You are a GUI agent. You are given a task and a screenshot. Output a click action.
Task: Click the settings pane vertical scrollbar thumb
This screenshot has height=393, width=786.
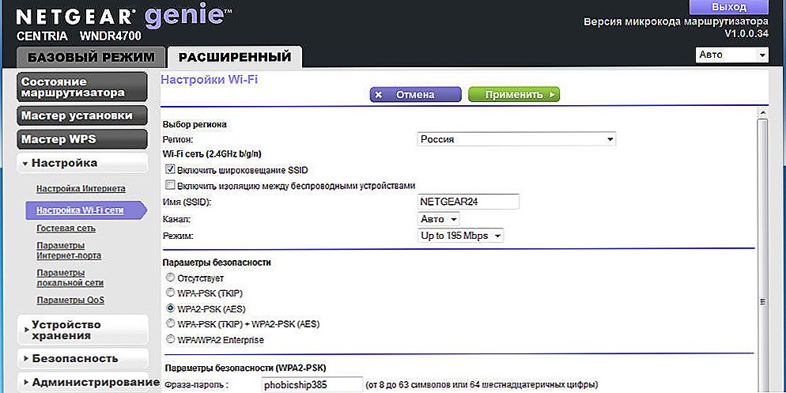click(x=763, y=255)
